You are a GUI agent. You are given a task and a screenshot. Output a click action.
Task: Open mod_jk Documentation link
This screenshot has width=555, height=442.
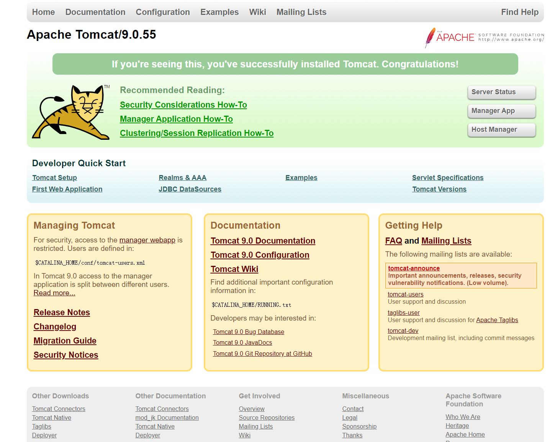167,418
